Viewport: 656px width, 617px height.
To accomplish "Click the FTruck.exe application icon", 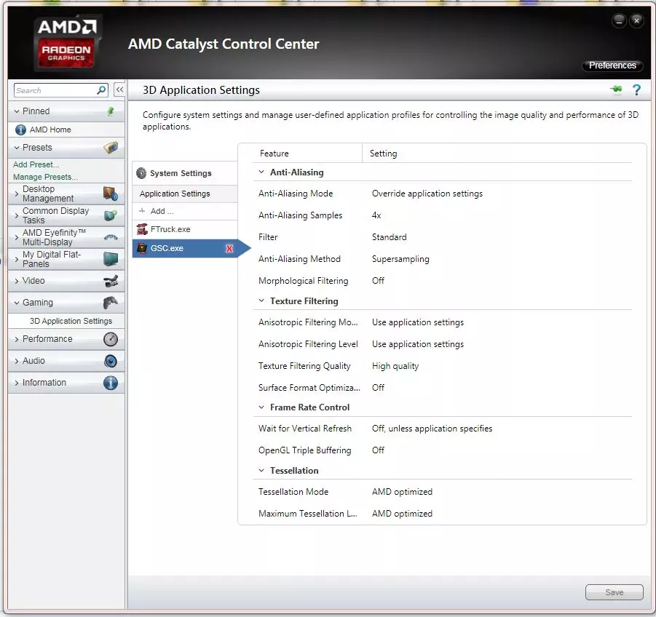I will [x=142, y=229].
